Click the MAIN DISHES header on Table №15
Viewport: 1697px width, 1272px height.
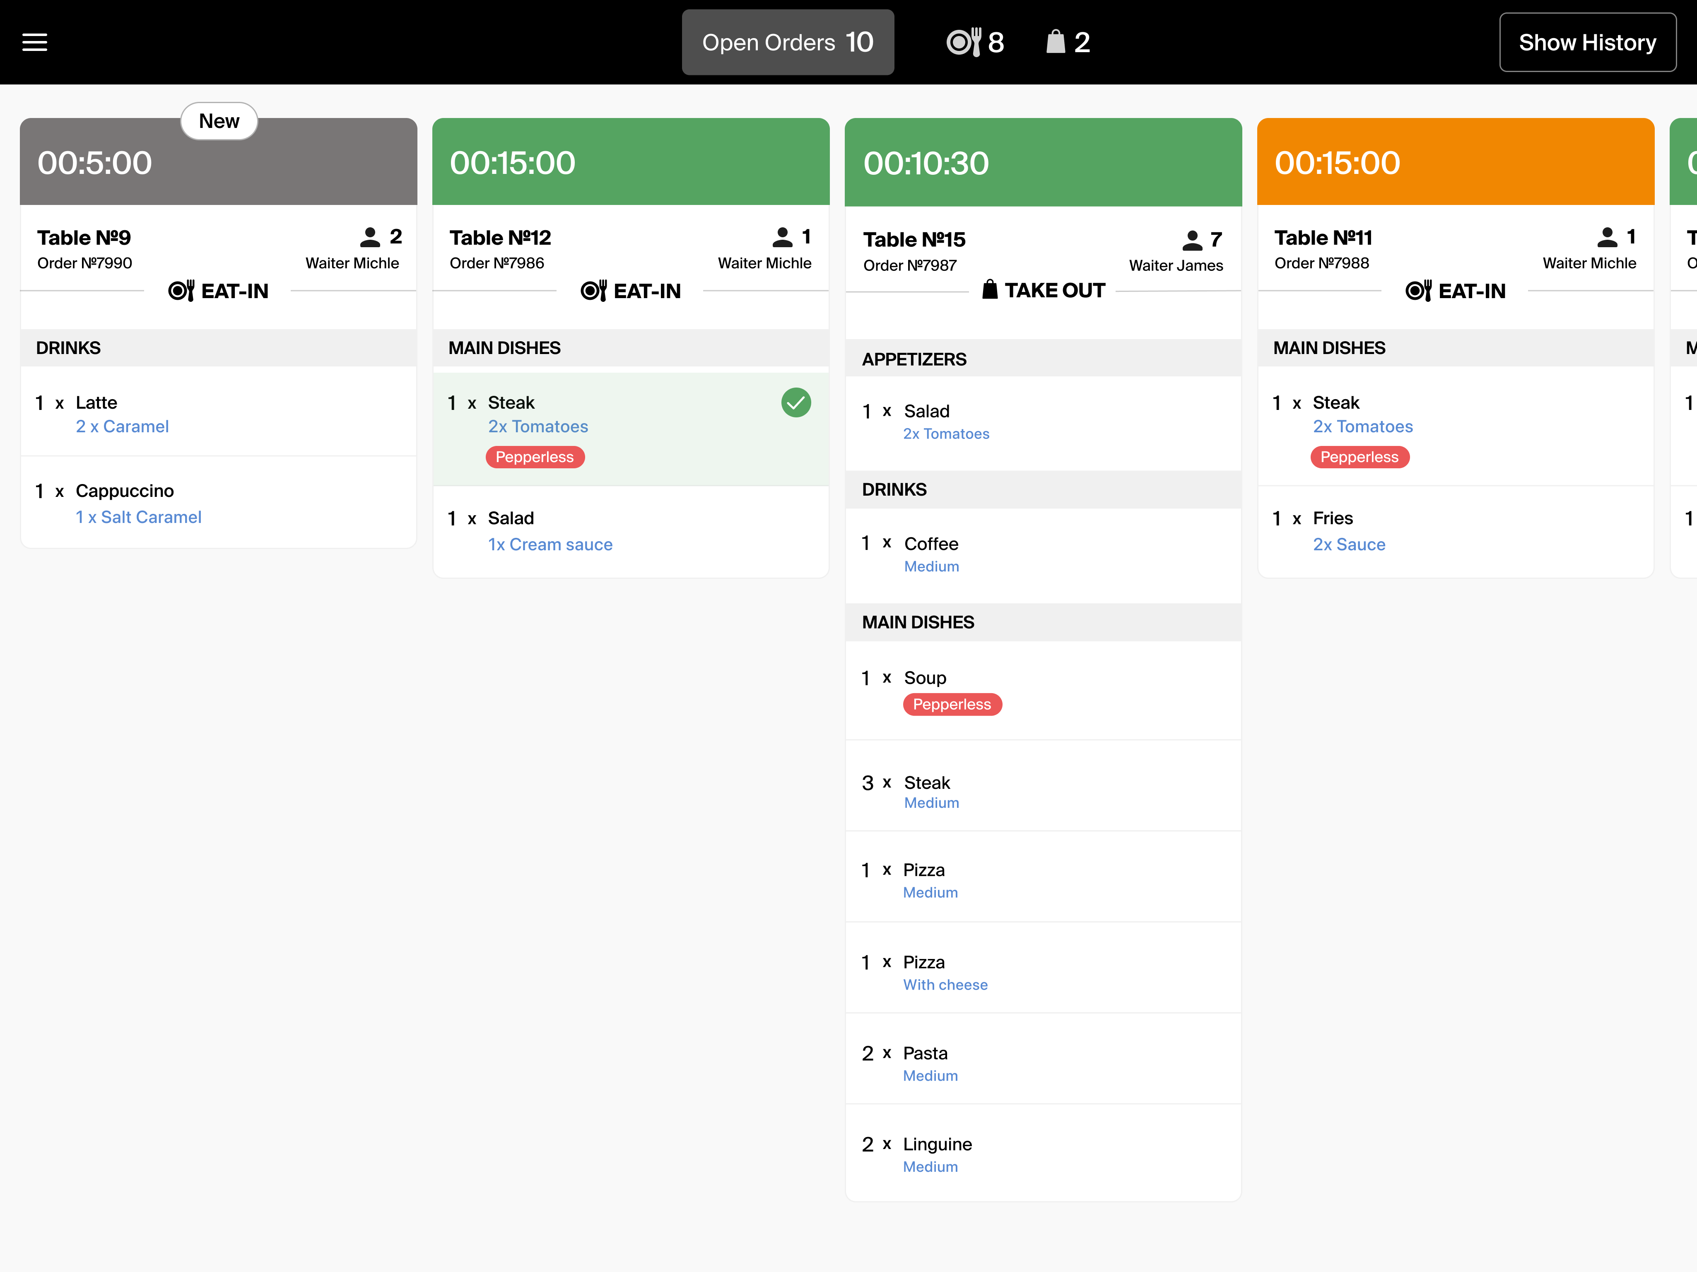(x=1044, y=622)
